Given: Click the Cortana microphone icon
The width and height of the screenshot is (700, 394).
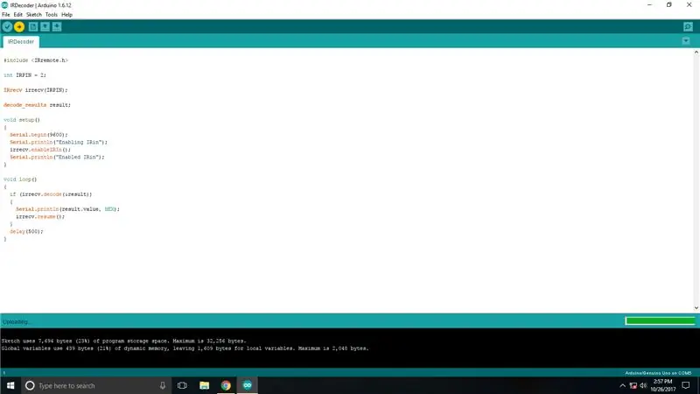Looking at the screenshot, I should coord(163,385).
